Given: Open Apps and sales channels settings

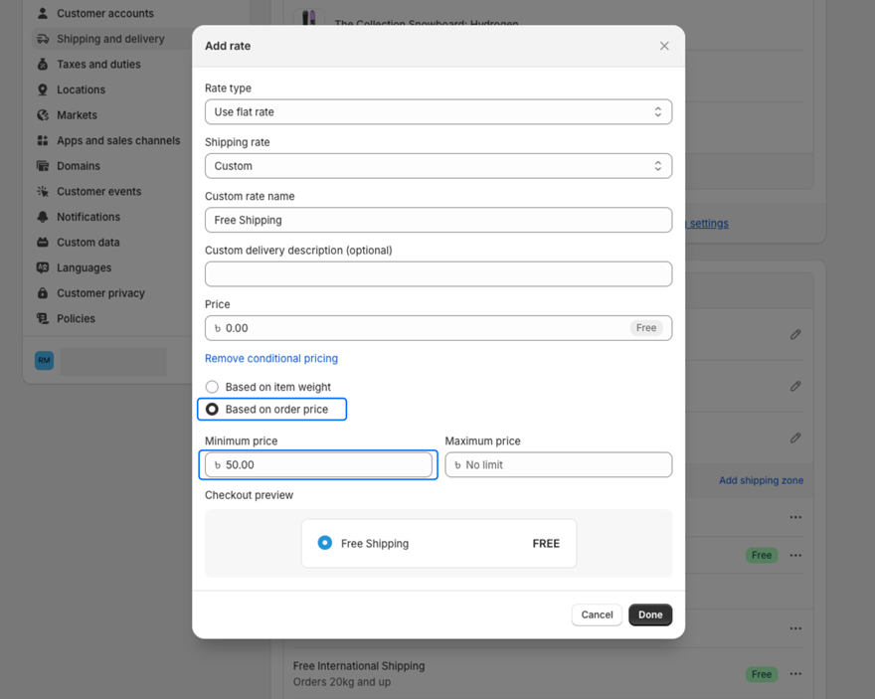Looking at the screenshot, I should (117, 140).
